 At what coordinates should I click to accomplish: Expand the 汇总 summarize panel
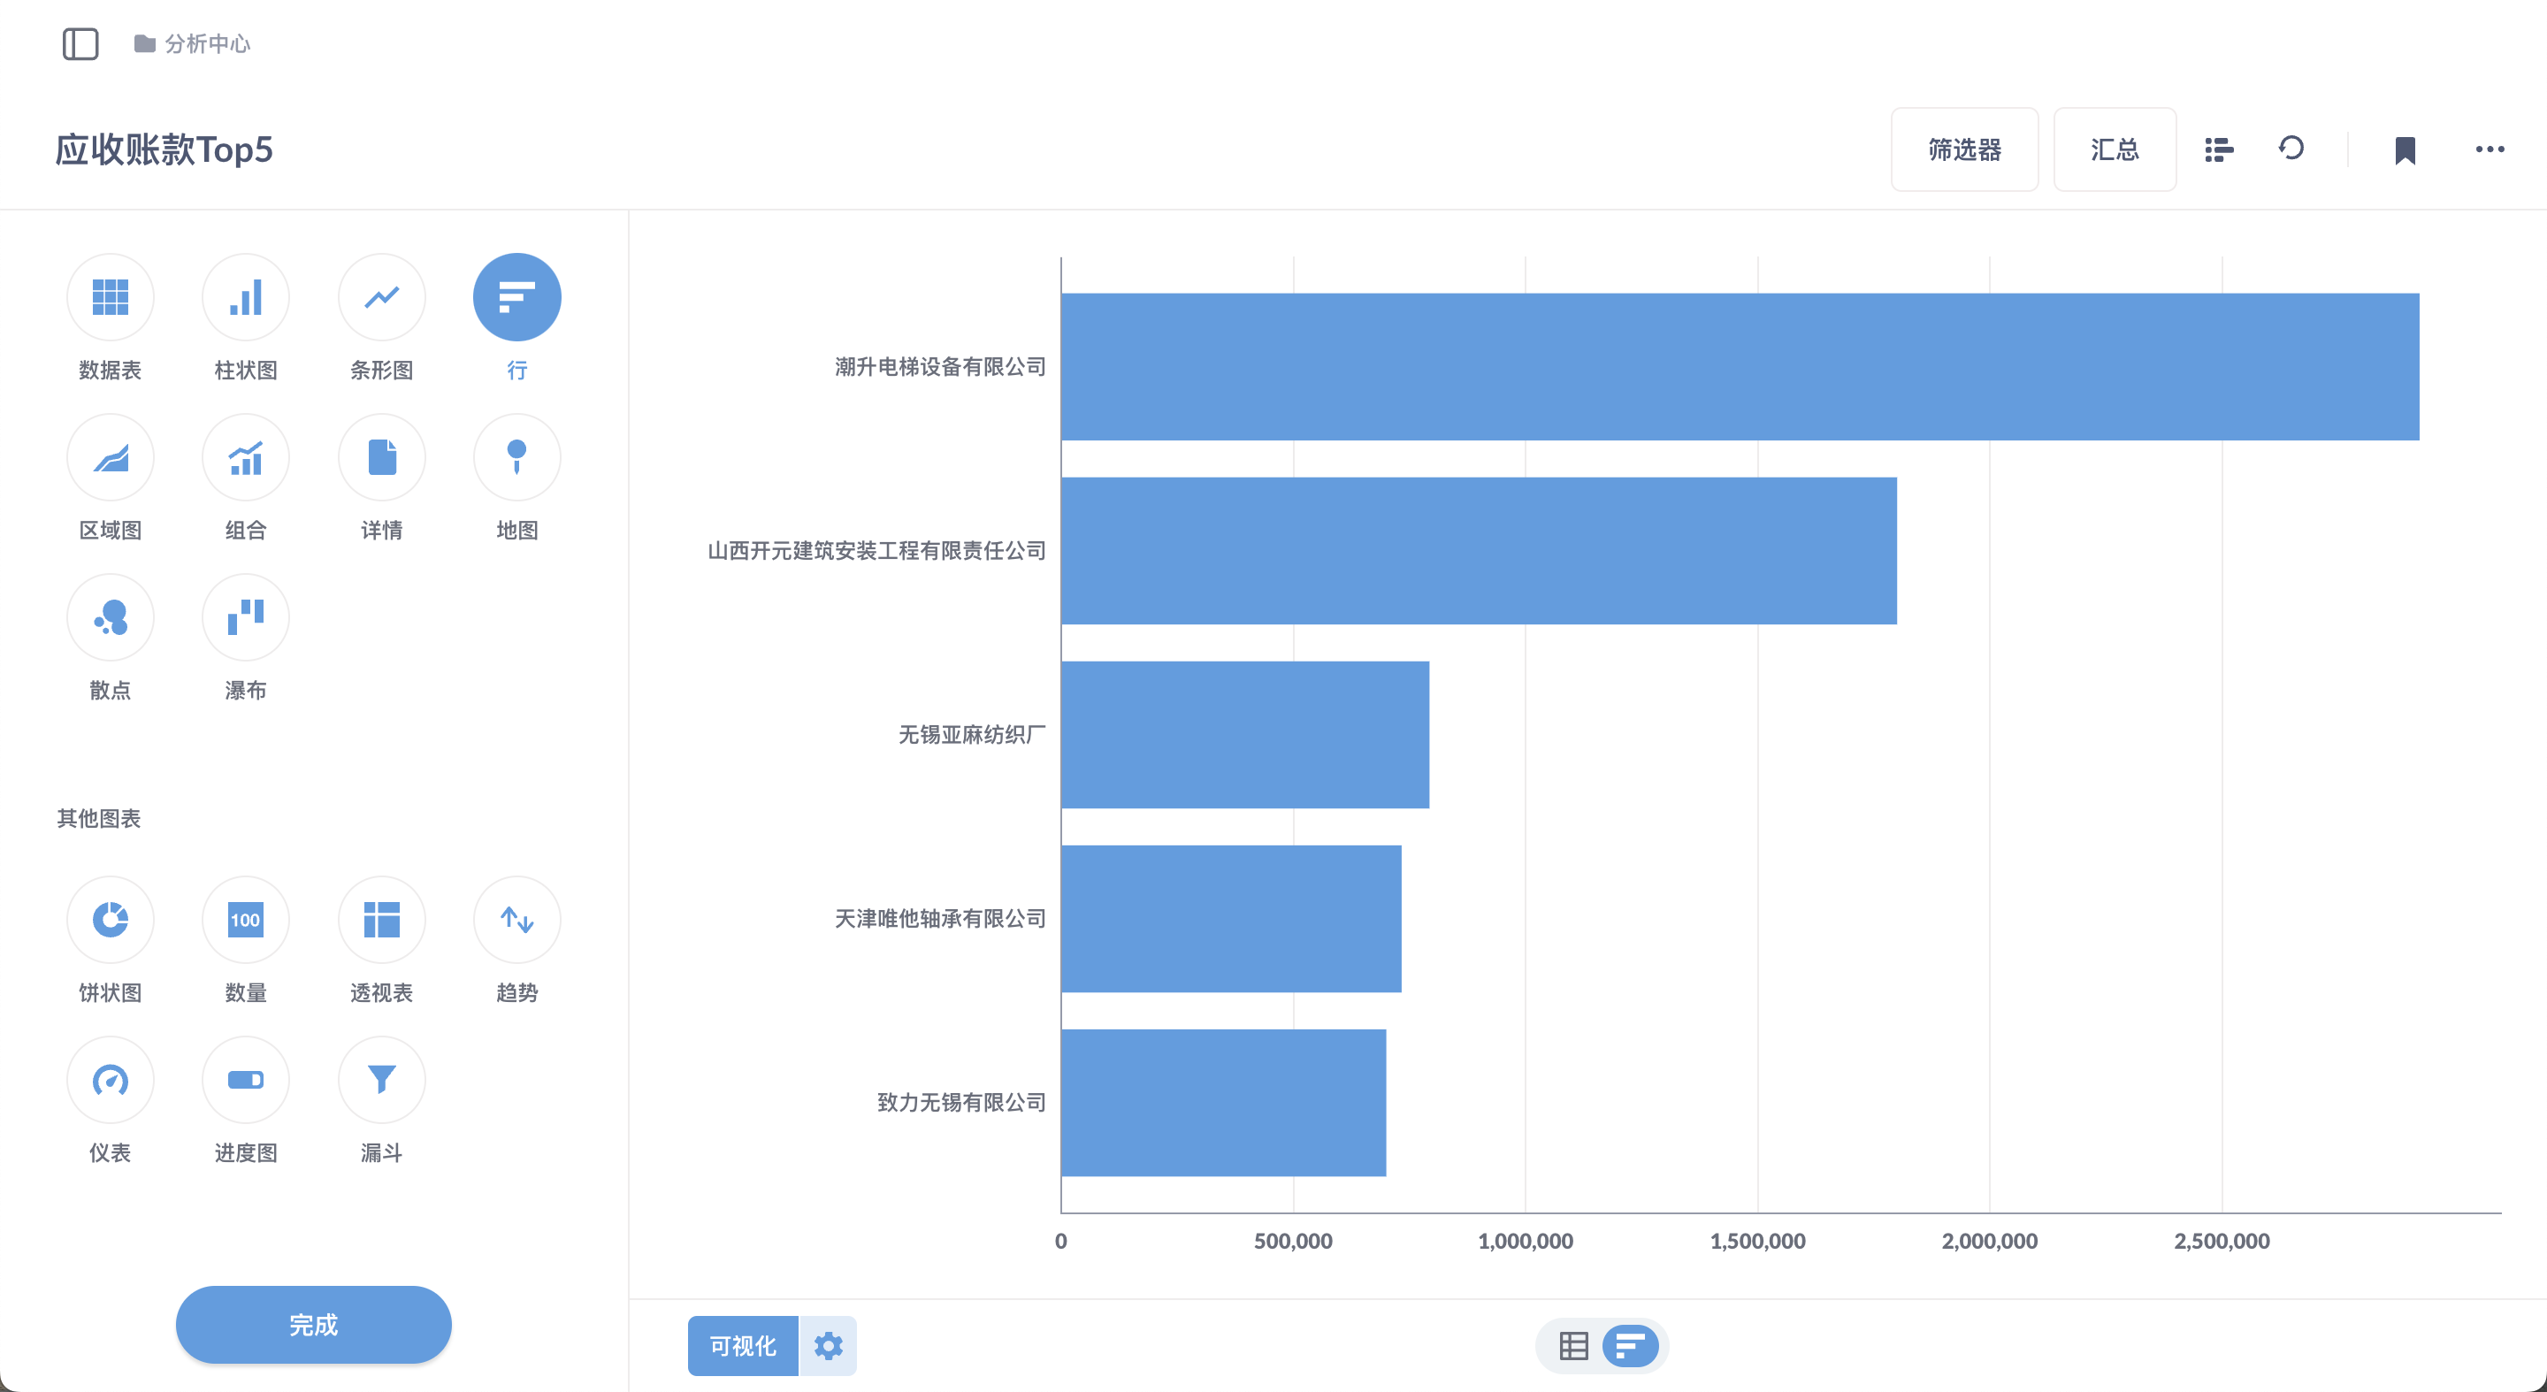click(2114, 149)
